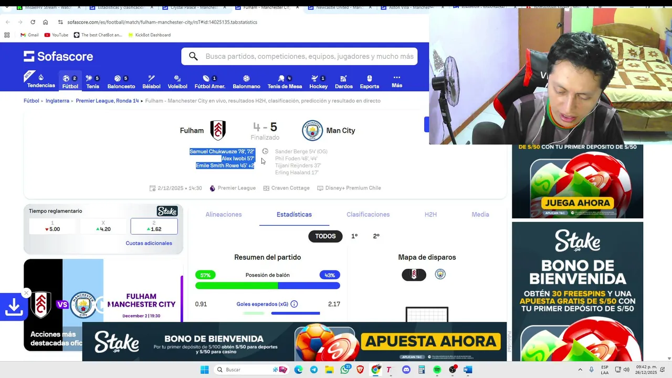Image resolution: width=672 pixels, height=378 pixels.
Task: Open the Tenis sport section
Action: (x=92, y=81)
